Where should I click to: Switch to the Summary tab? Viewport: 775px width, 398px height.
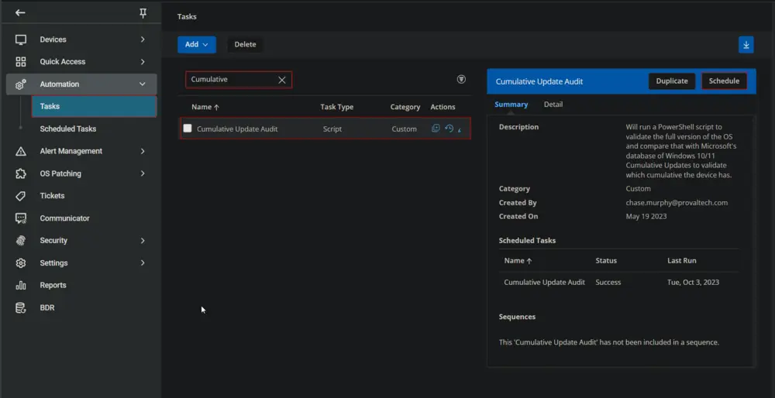[x=511, y=105]
